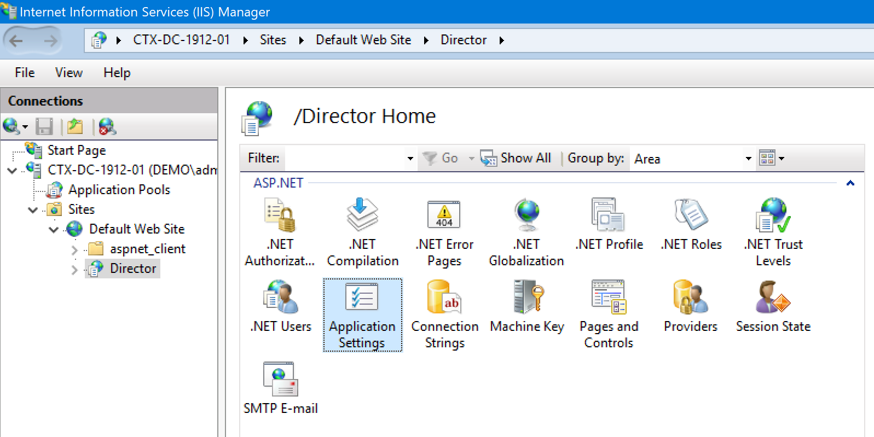Select the .NET Trust Levels icon

tap(773, 215)
